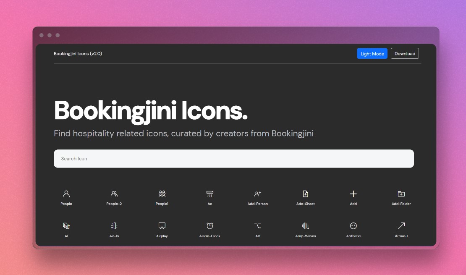This screenshot has height=275, width=466.
Task: Click the Arrow-1 icon
Action: [401, 226]
